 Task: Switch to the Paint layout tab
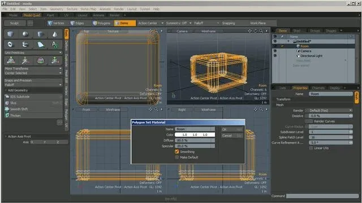pos(50,15)
